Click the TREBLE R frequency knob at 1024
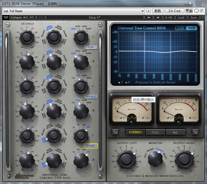 81,111
